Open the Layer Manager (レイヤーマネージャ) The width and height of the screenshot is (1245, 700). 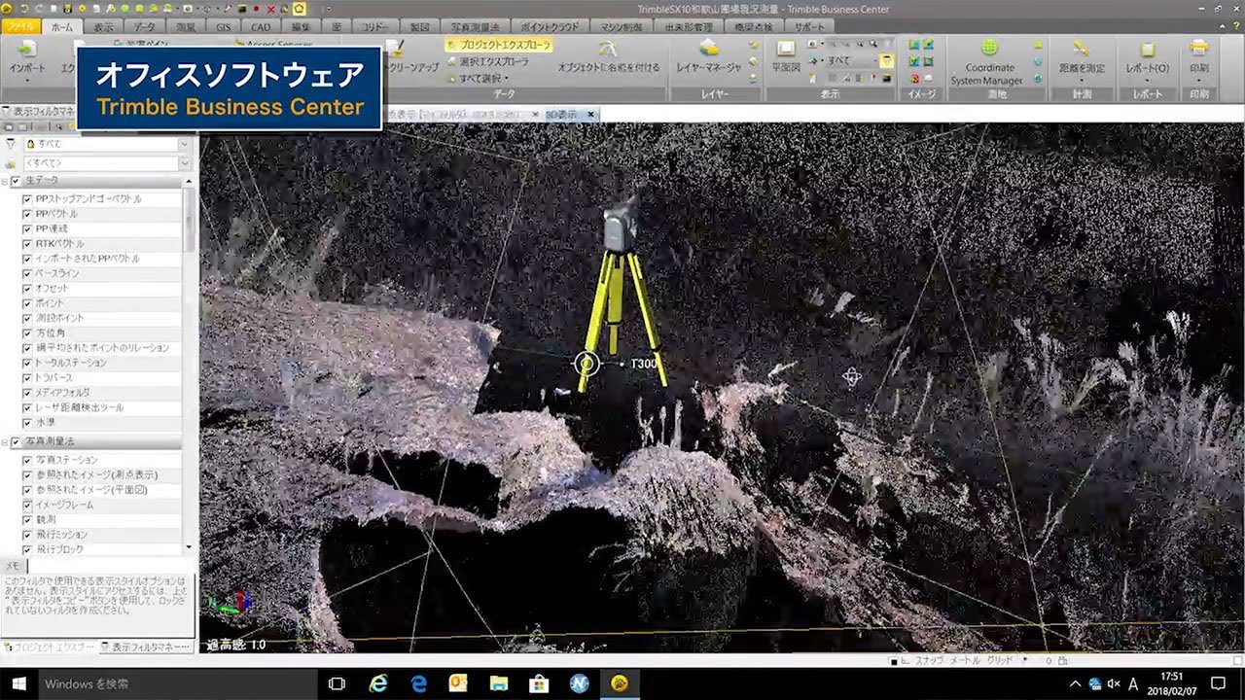(x=709, y=56)
